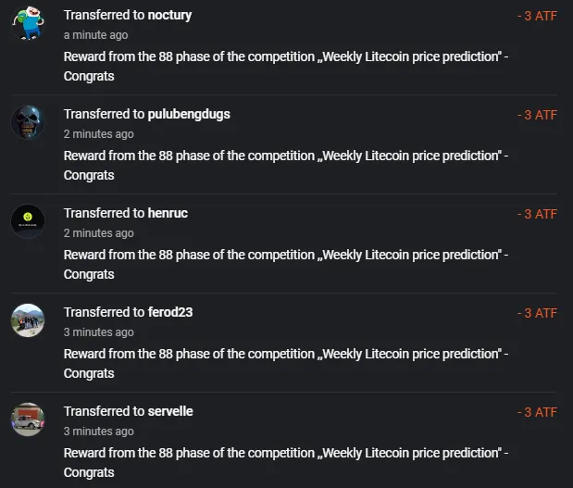Visit pulubengdugs profile link
The width and height of the screenshot is (573, 488).
189,115
